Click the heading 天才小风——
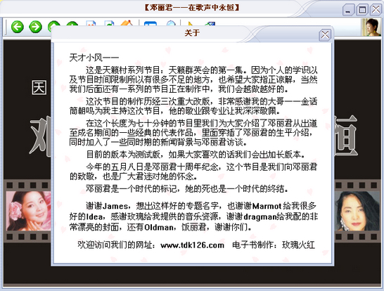384x291 pixels. 94,58
